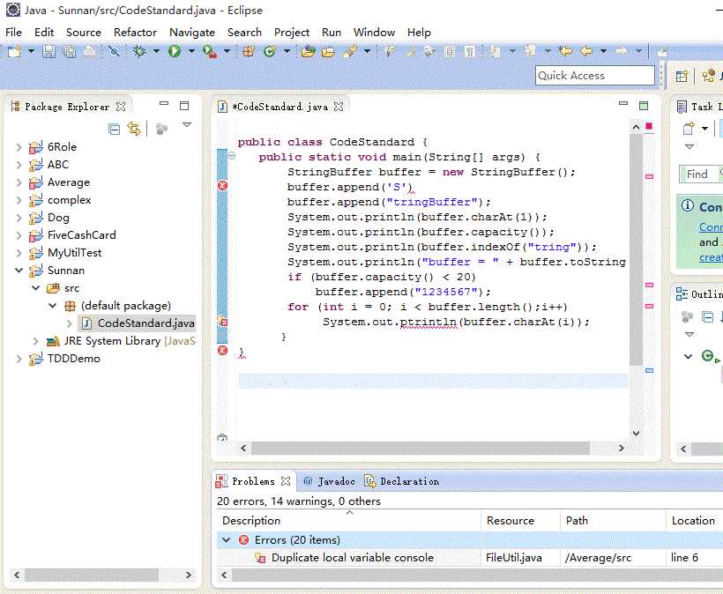The width and height of the screenshot is (723, 594).
Task: Open the Back history dropdown arrow
Action: [603, 51]
